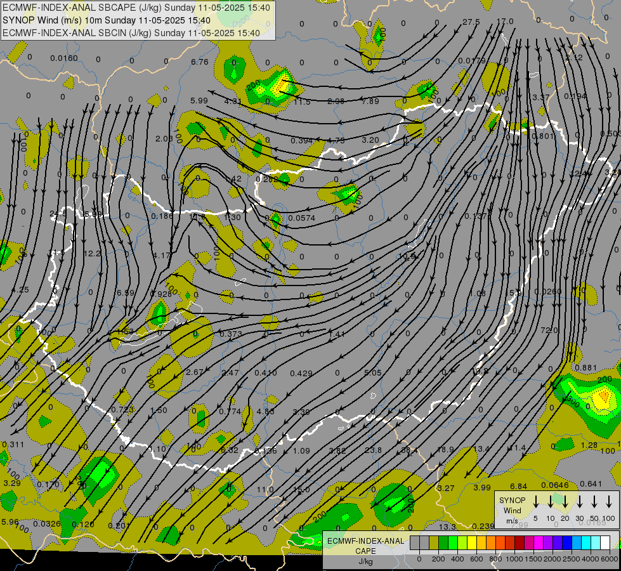Click the '2500' tick label on CAPE scale
The width and height of the screenshot is (621, 571).
tap(572, 559)
